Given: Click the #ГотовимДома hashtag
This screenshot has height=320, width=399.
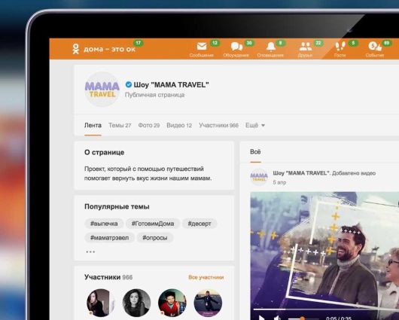Looking at the screenshot, I should coord(153,224).
